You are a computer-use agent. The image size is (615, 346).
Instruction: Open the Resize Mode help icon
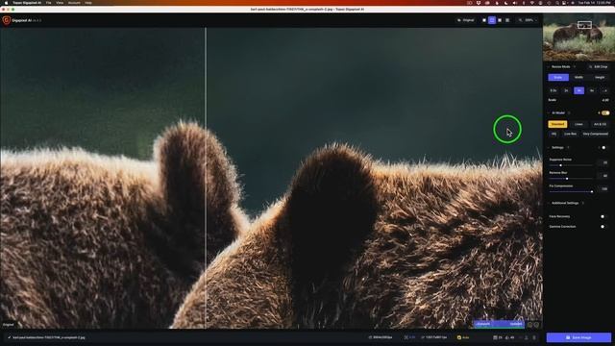(575, 66)
